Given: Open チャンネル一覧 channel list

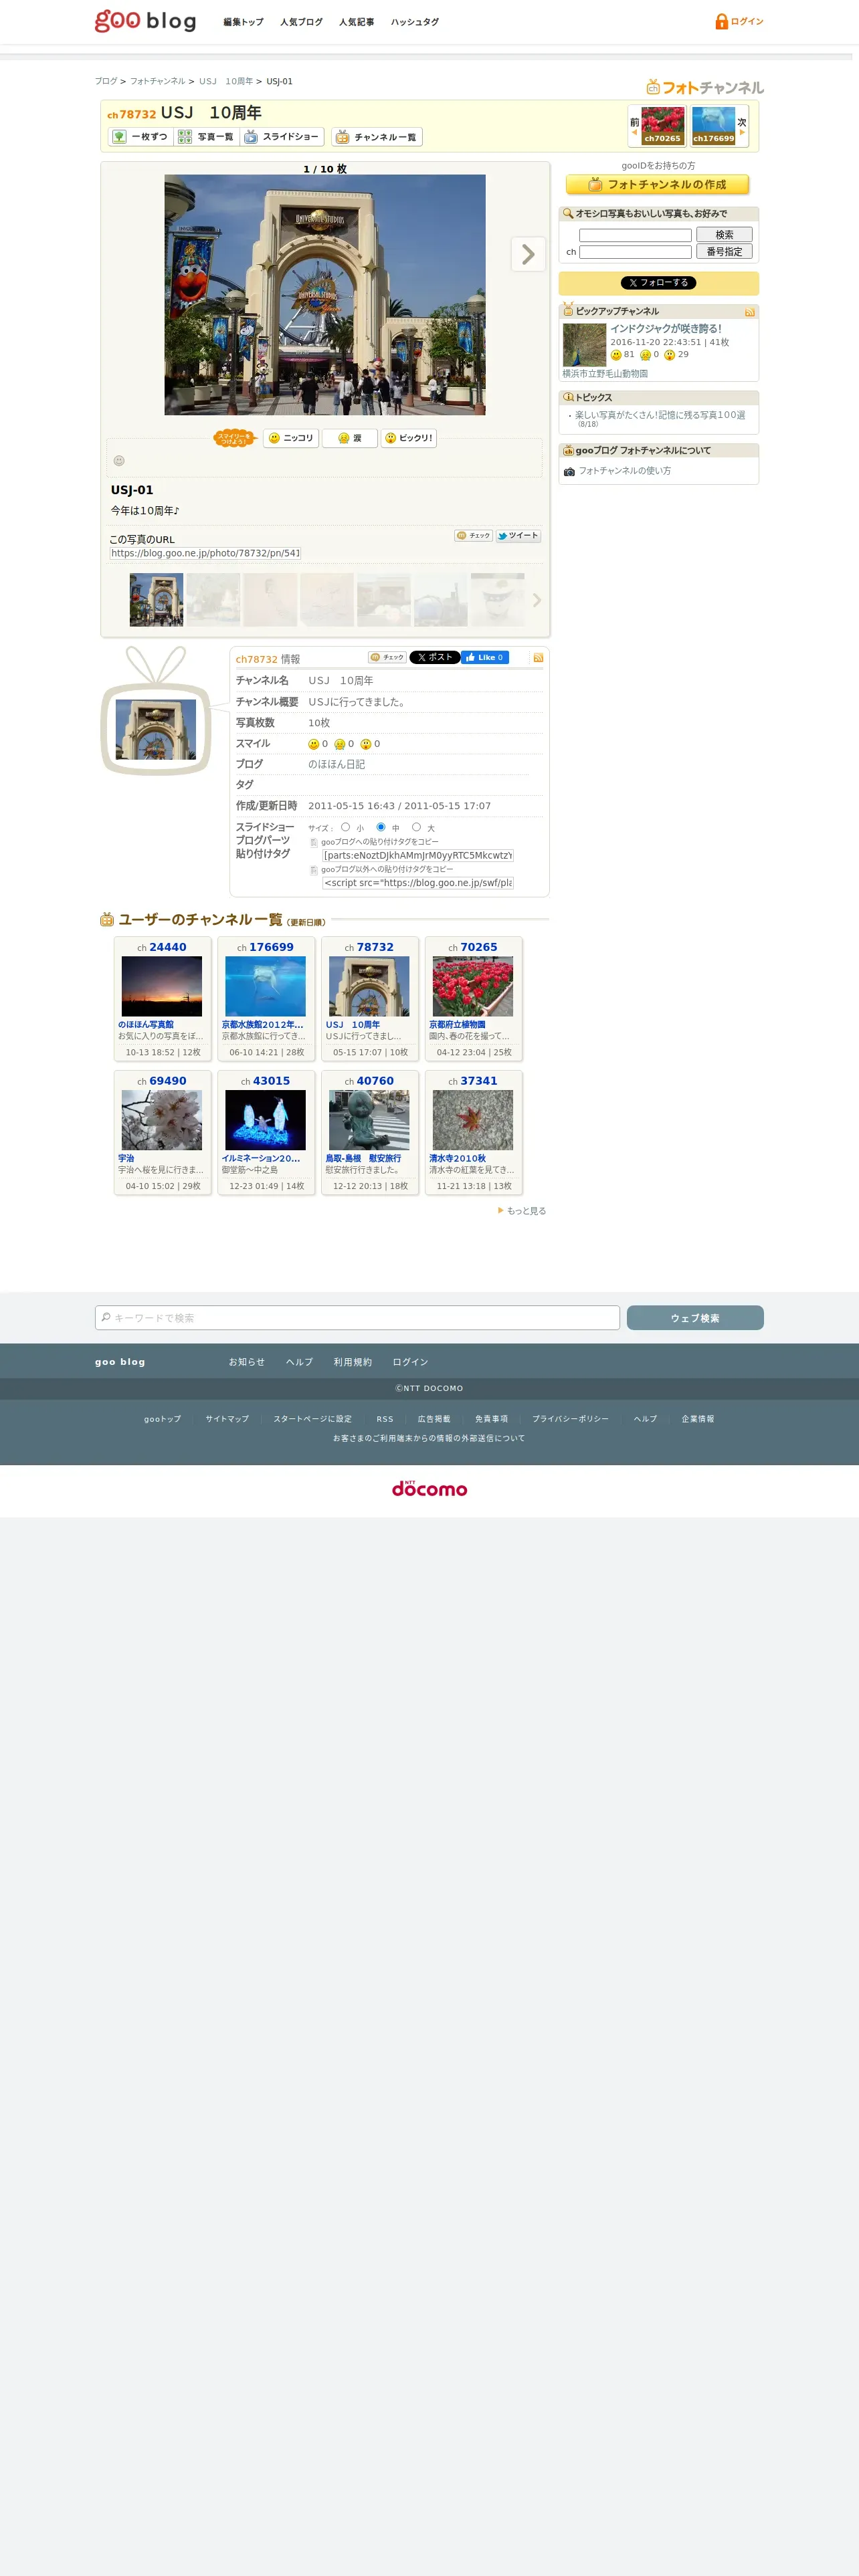Looking at the screenshot, I should [x=377, y=137].
